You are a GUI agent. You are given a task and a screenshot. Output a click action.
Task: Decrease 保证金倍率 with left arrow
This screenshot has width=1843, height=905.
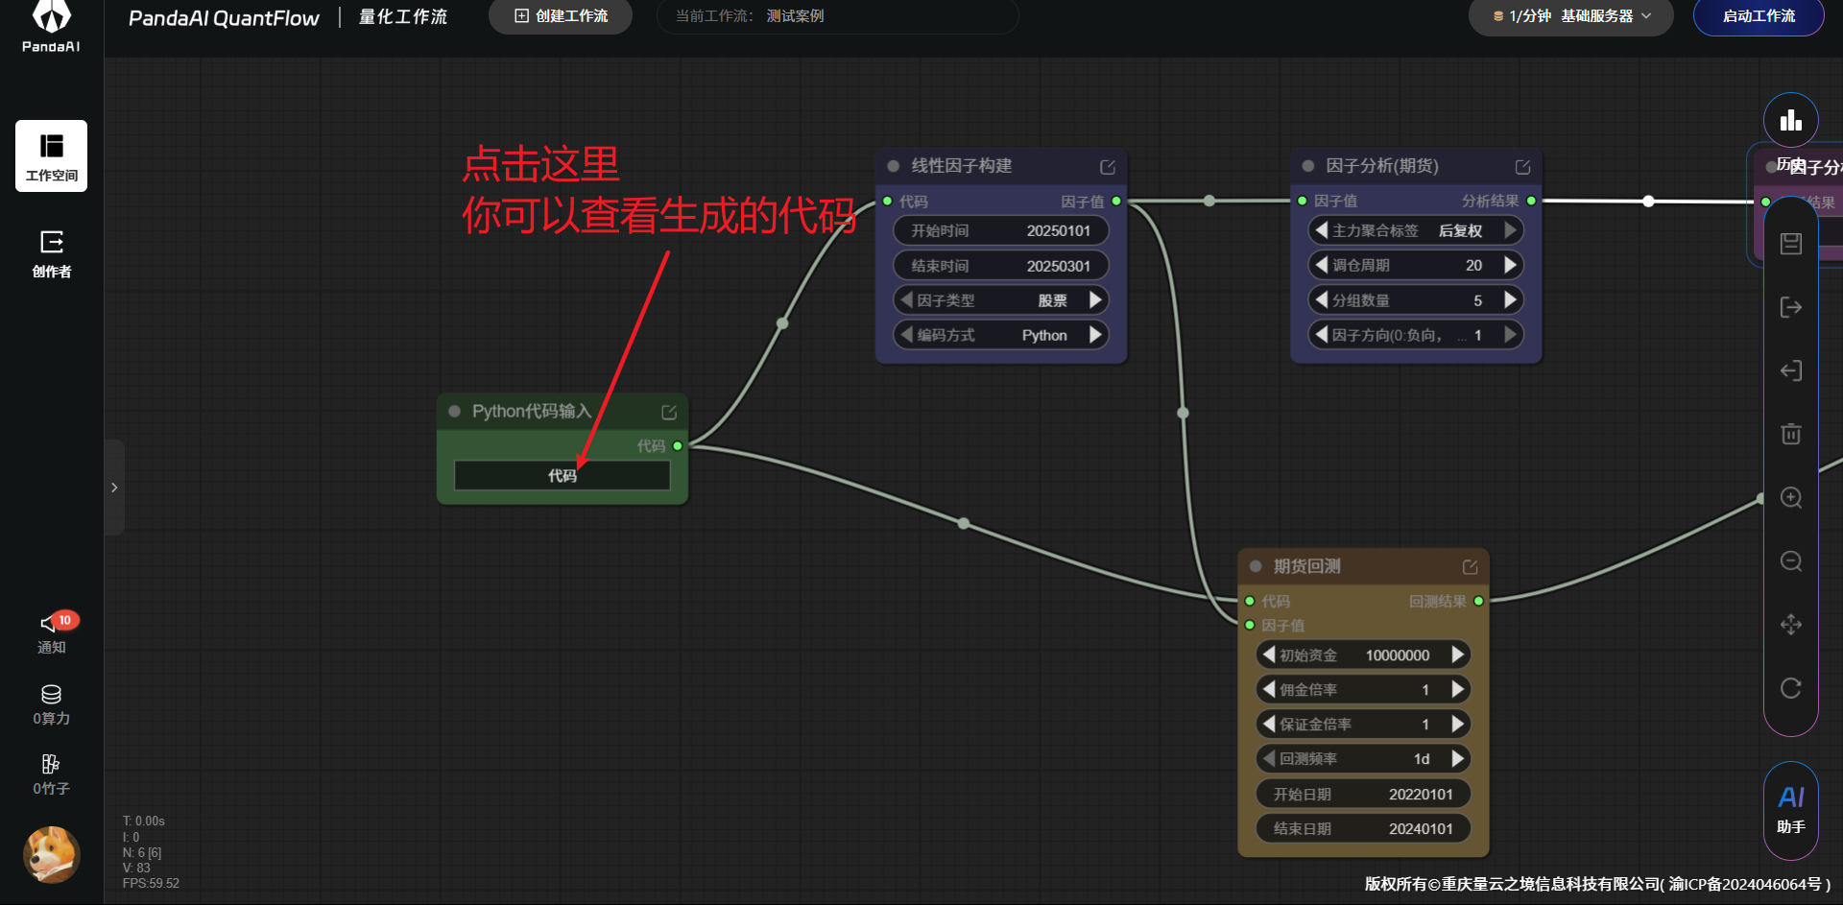tap(1269, 724)
